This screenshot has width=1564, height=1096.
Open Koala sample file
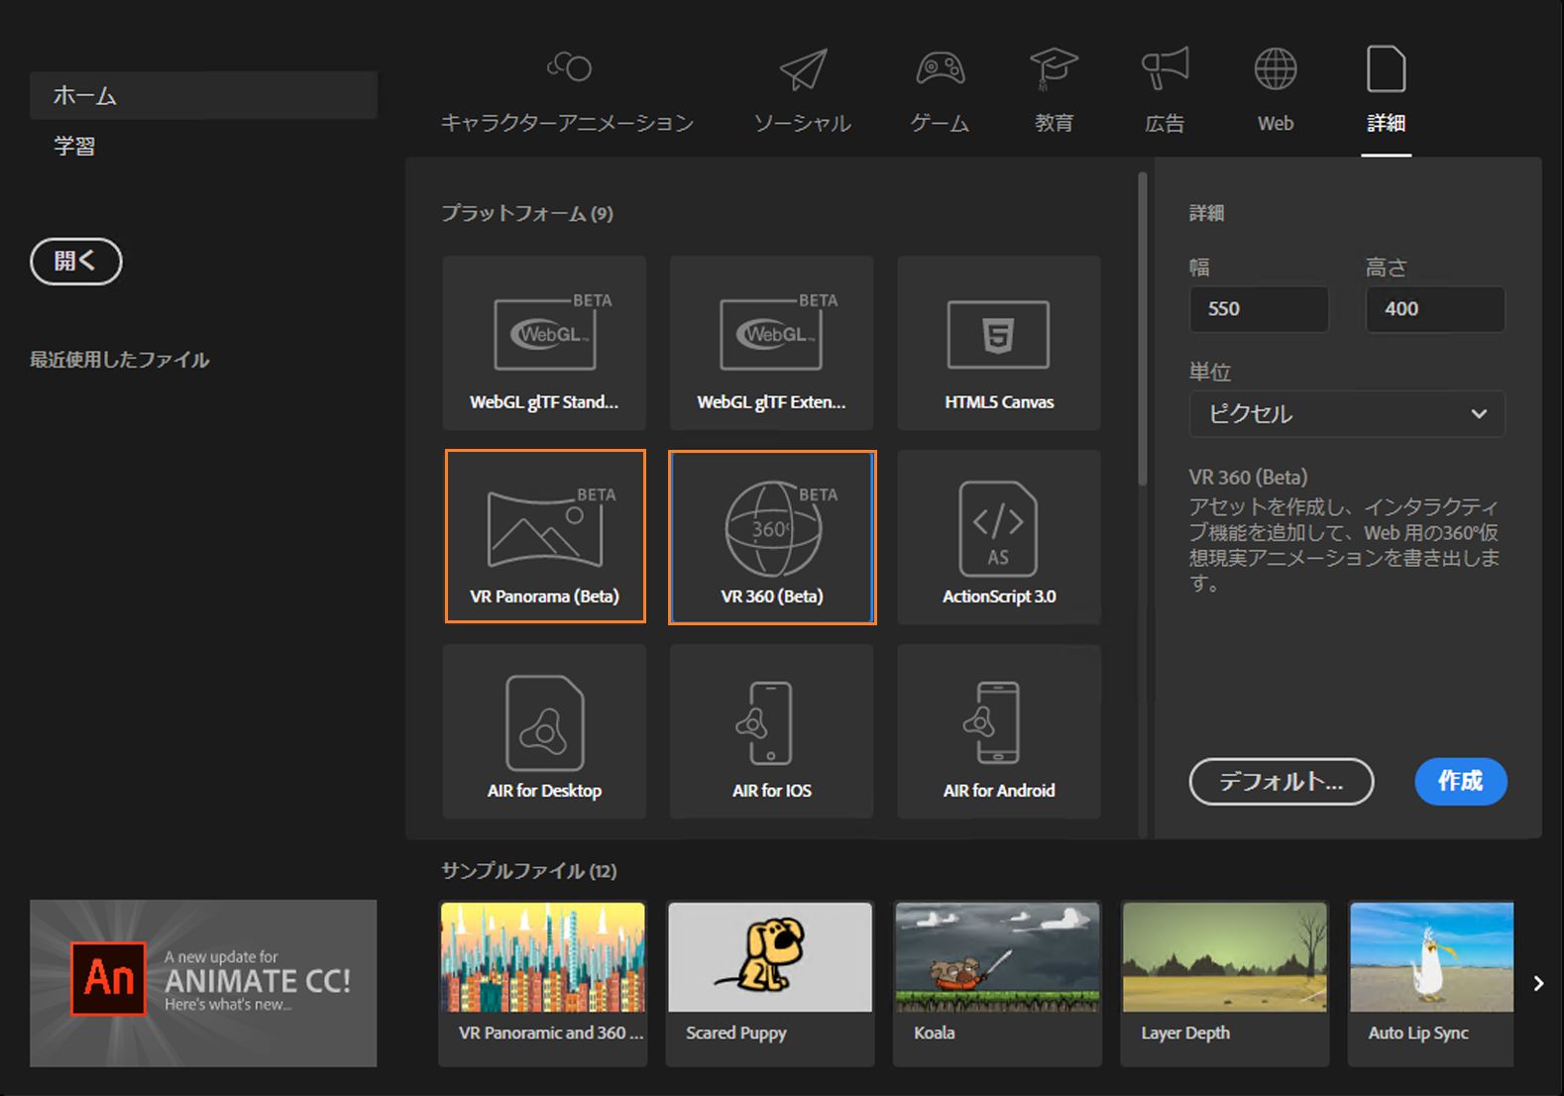[x=997, y=983]
